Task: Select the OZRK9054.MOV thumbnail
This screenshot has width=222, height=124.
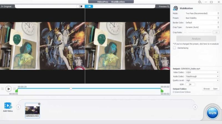Action: point(32,110)
